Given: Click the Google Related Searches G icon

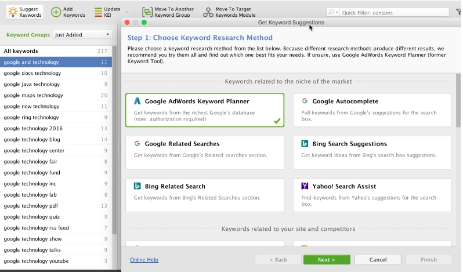Looking at the screenshot, I should [x=137, y=143].
